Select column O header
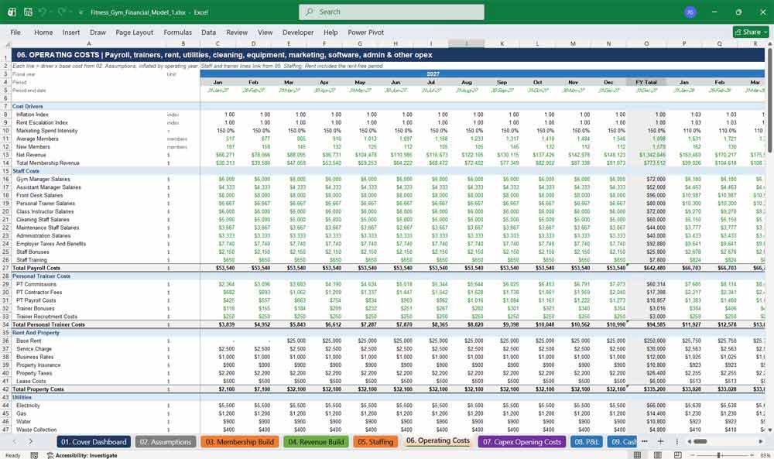This screenshot has width=774, height=459. [646, 44]
